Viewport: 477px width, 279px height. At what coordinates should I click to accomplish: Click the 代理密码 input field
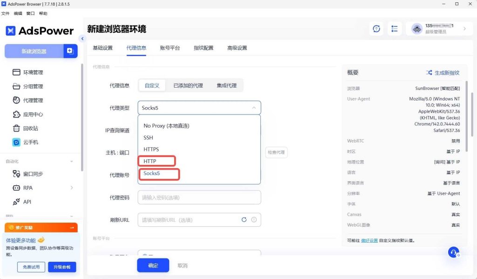click(199, 197)
